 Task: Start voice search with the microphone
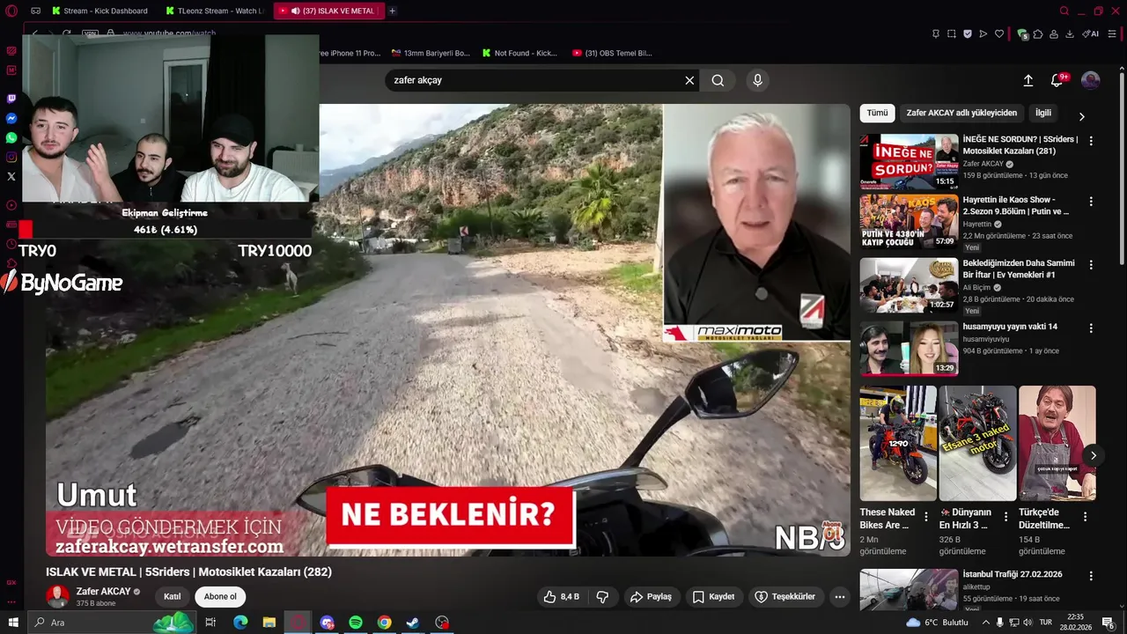(x=757, y=80)
